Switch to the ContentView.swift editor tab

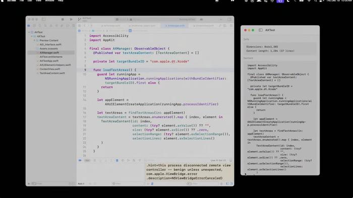[x=203, y=26]
